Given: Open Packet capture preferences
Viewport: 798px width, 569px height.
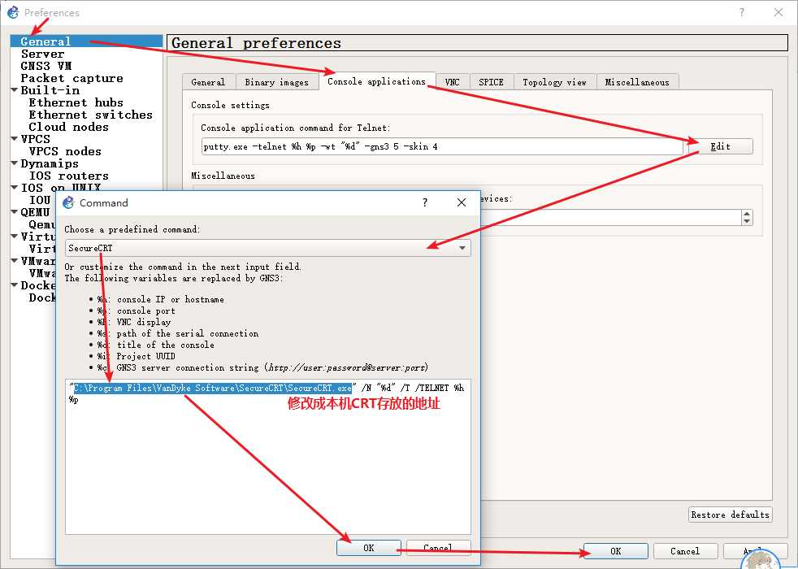Looking at the screenshot, I should 72,78.
